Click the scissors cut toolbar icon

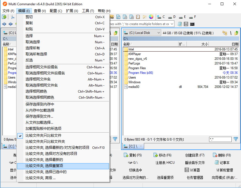click(x=12, y=17)
